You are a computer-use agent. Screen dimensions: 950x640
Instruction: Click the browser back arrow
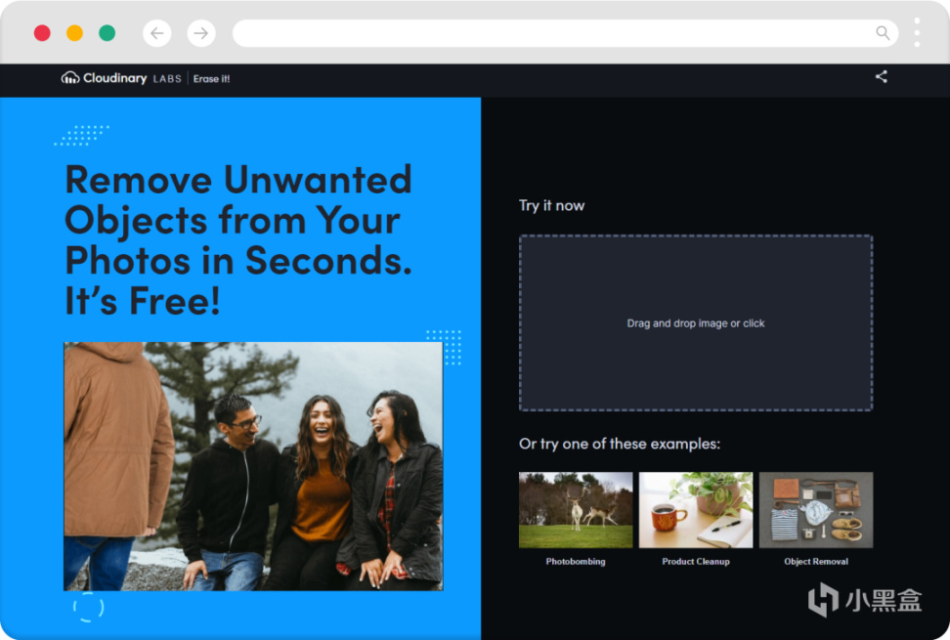(157, 32)
